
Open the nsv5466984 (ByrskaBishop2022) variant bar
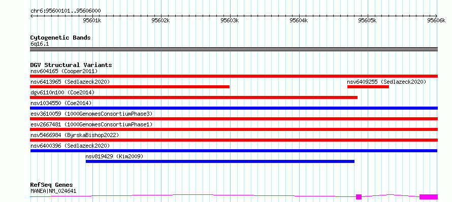click(234, 140)
